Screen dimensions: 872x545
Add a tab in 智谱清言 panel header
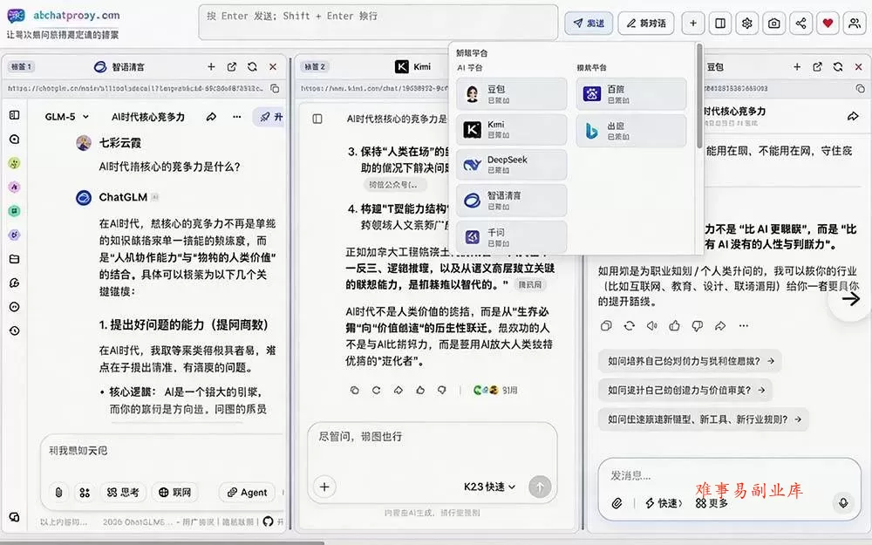211,67
